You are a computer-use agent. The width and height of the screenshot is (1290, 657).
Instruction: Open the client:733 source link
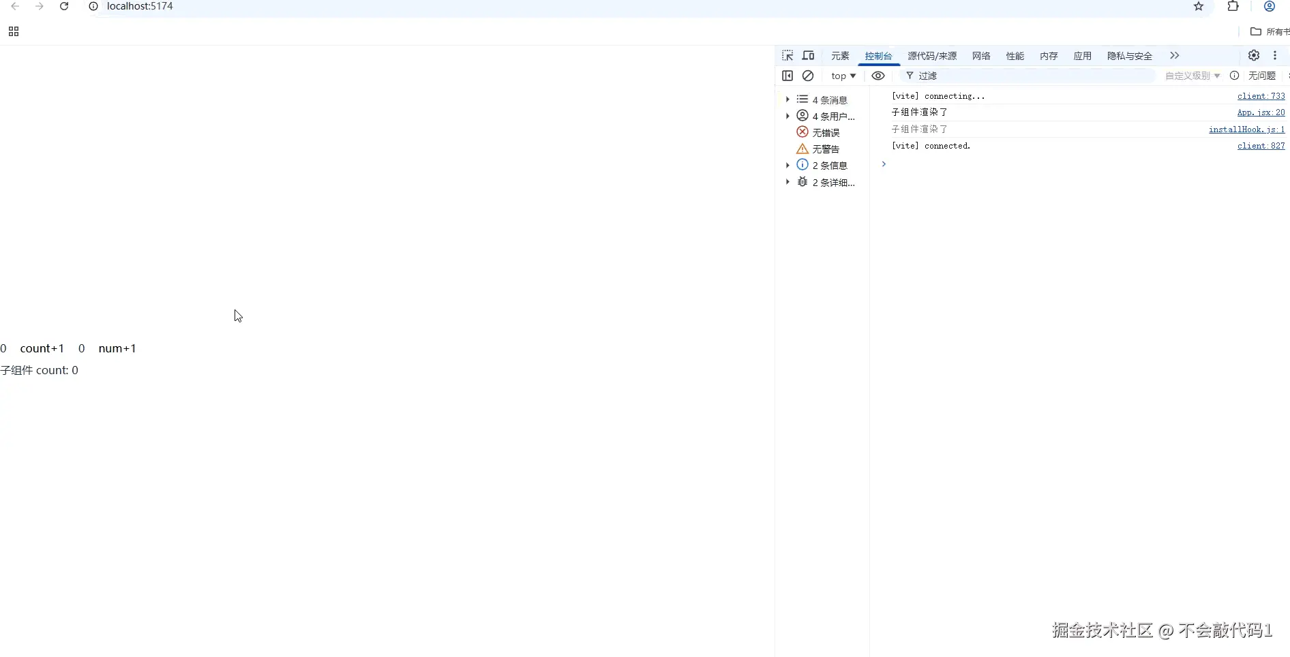1261,96
